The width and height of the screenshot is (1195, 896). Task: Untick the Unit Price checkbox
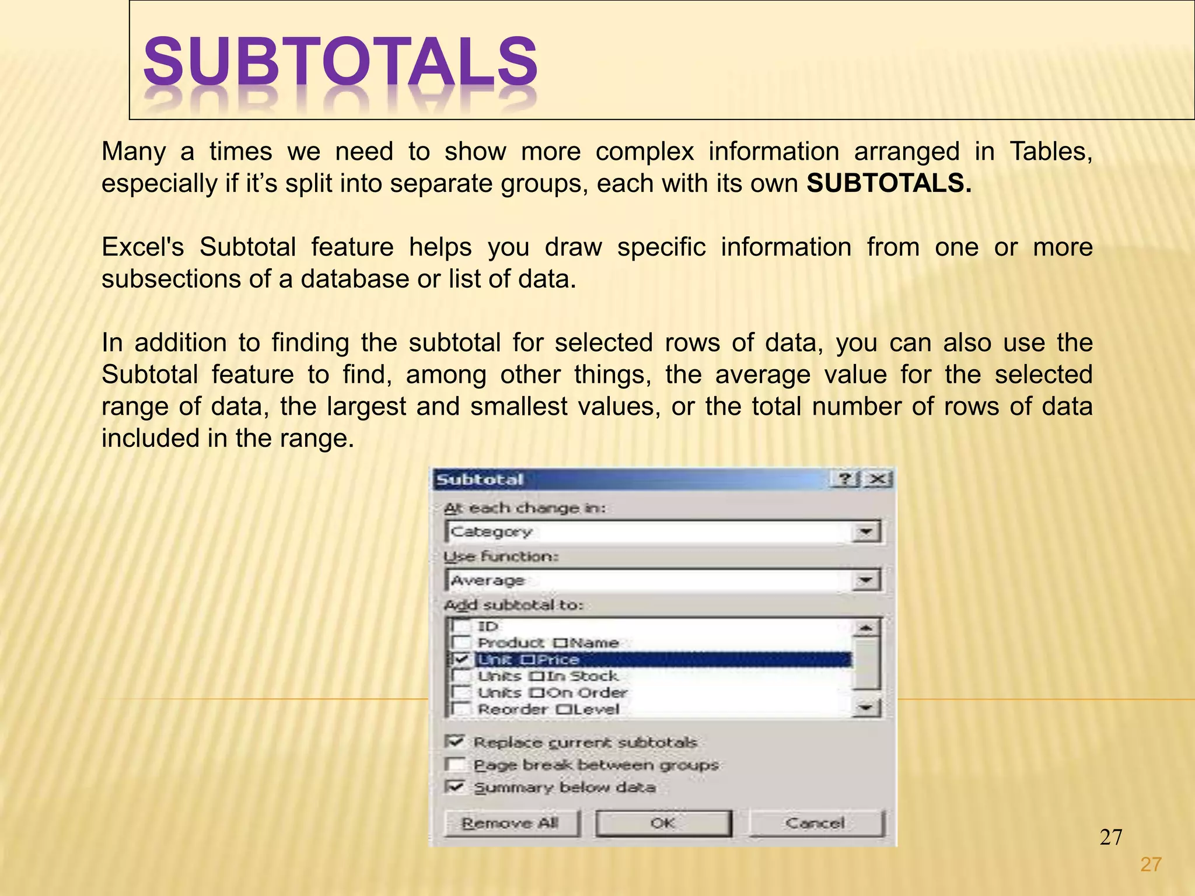click(462, 659)
